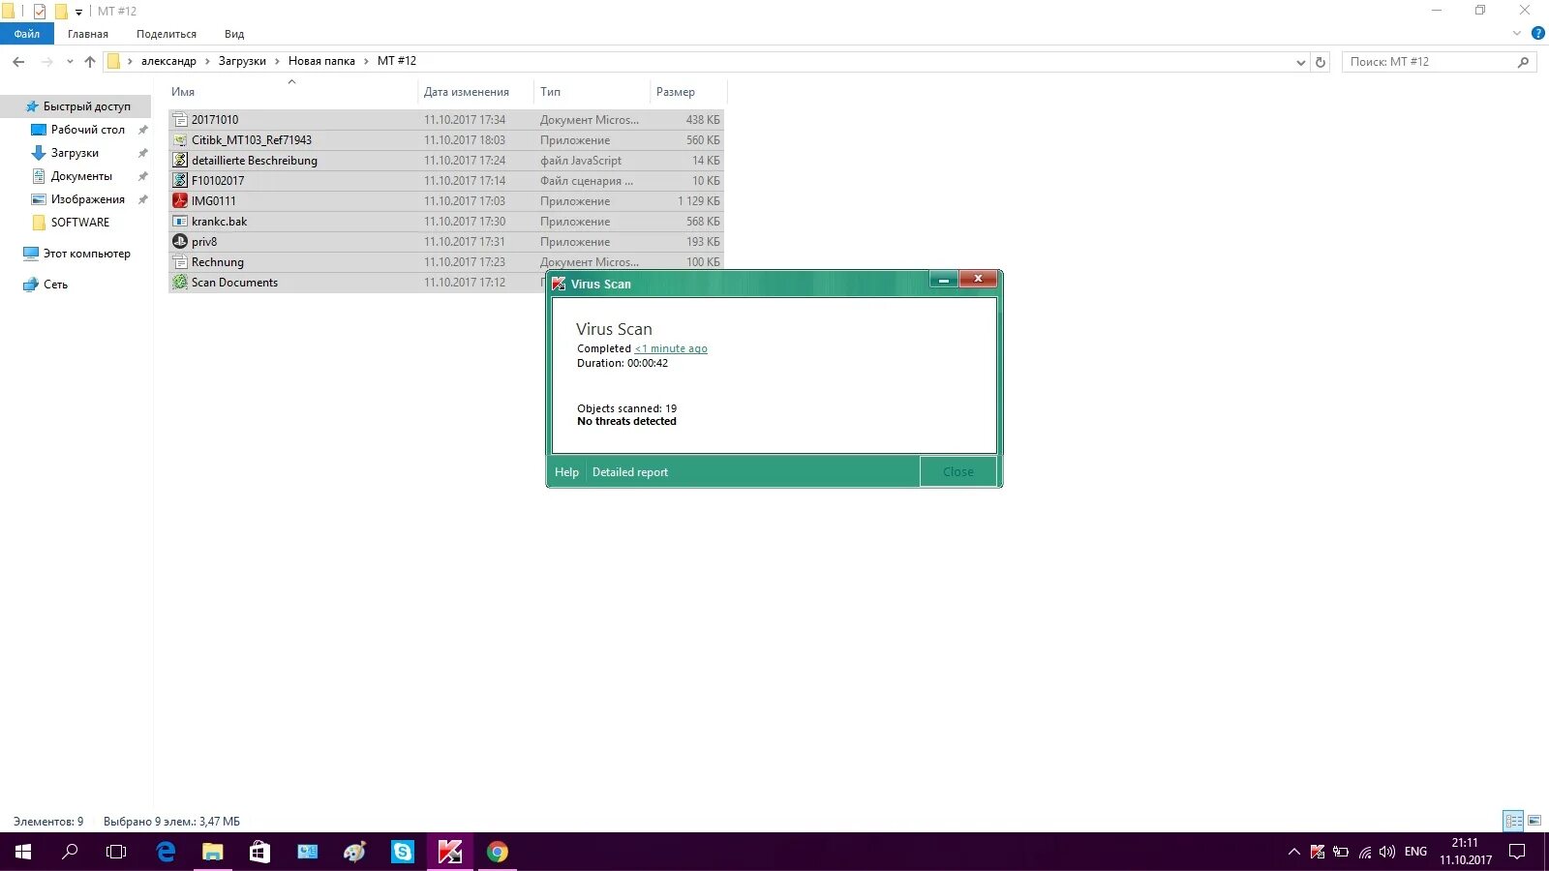Click the IMG0111 file icon
This screenshot has width=1549, height=871.
(x=180, y=201)
